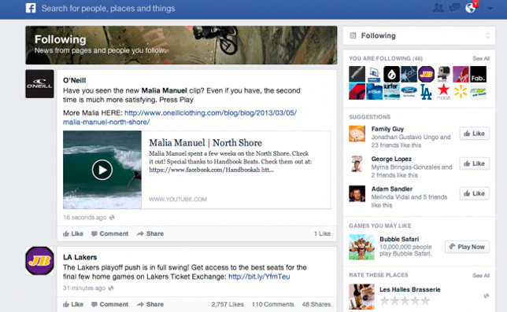The width and height of the screenshot is (507, 312).
Task: Rate Les Halles Brasserie five stars
Action: (x=425, y=301)
